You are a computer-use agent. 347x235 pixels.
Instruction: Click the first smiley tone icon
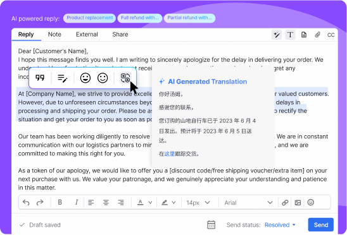click(85, 78)
